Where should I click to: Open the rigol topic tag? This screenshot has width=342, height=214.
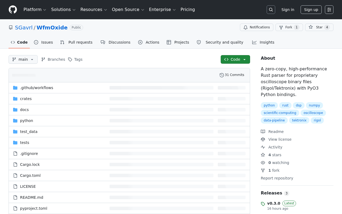click(317, 120)
